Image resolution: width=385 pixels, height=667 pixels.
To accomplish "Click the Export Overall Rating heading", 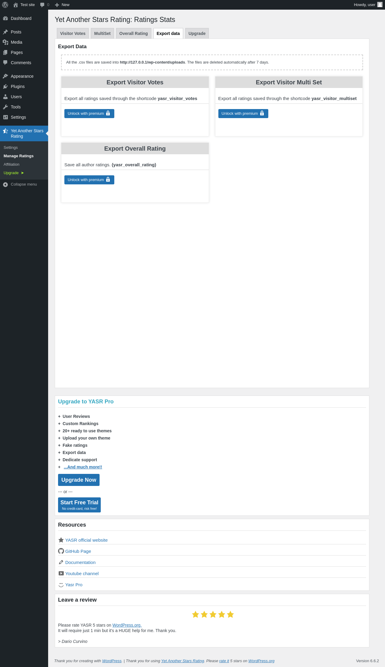I will (135, 149).
